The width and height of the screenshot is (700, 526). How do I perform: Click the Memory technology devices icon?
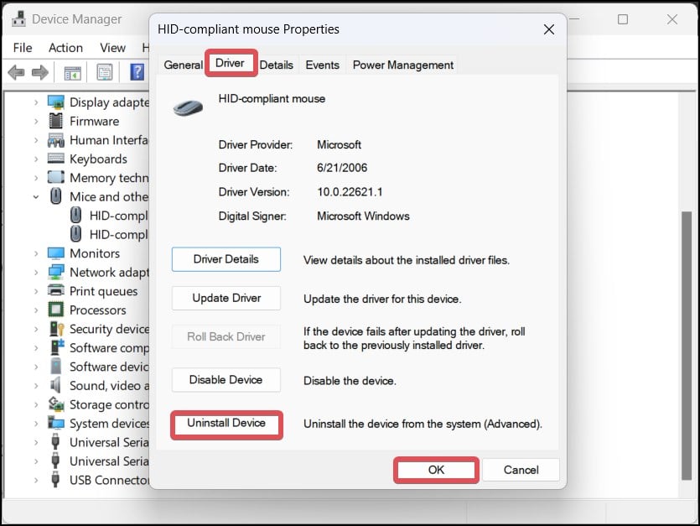[x=56, y=177]
